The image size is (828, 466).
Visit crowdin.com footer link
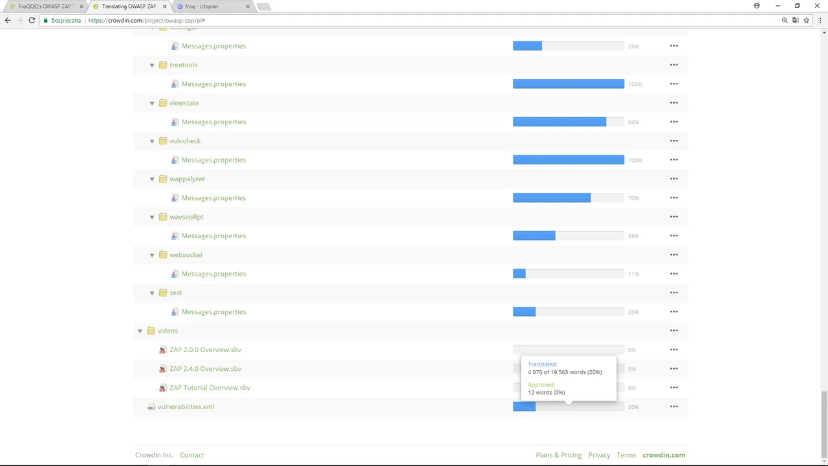(x=664, y=455)
